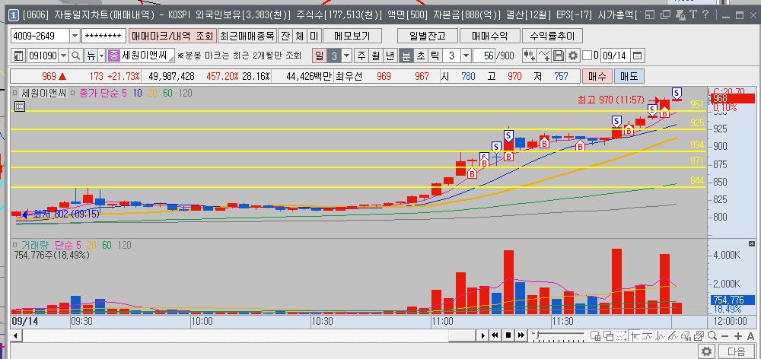Open 수익률추이 return trend
The image size is (761, 359).
tap(552, 36)
